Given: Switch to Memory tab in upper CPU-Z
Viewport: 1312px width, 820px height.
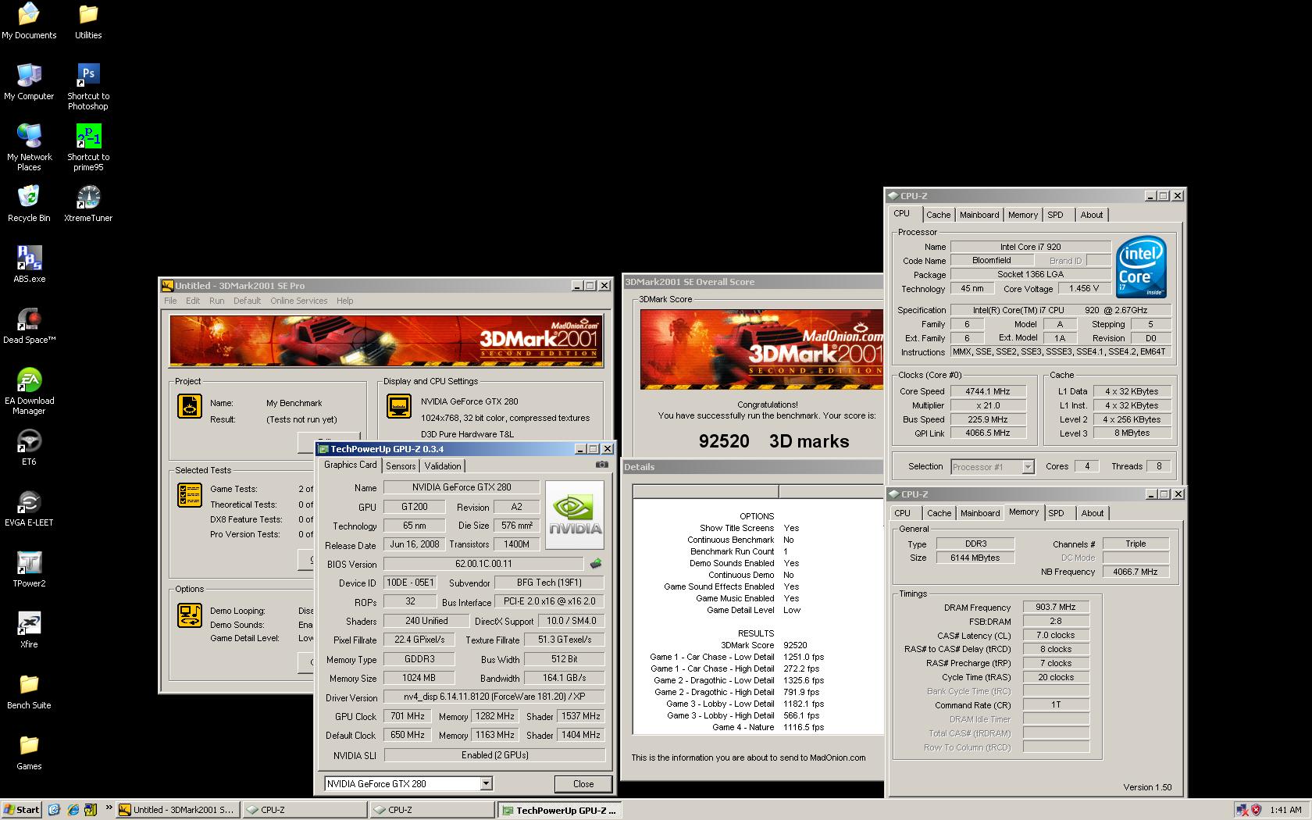Looking at the screenshot, I should tap(1023, 215).
